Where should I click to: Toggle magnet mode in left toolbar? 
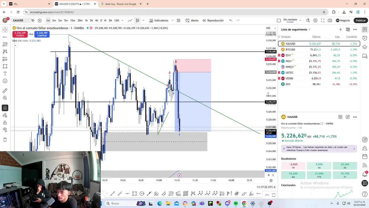(5, 108)
